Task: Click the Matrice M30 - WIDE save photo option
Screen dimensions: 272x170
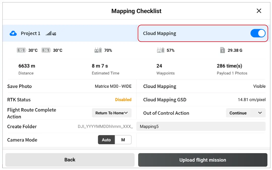Action: [113, 86]
